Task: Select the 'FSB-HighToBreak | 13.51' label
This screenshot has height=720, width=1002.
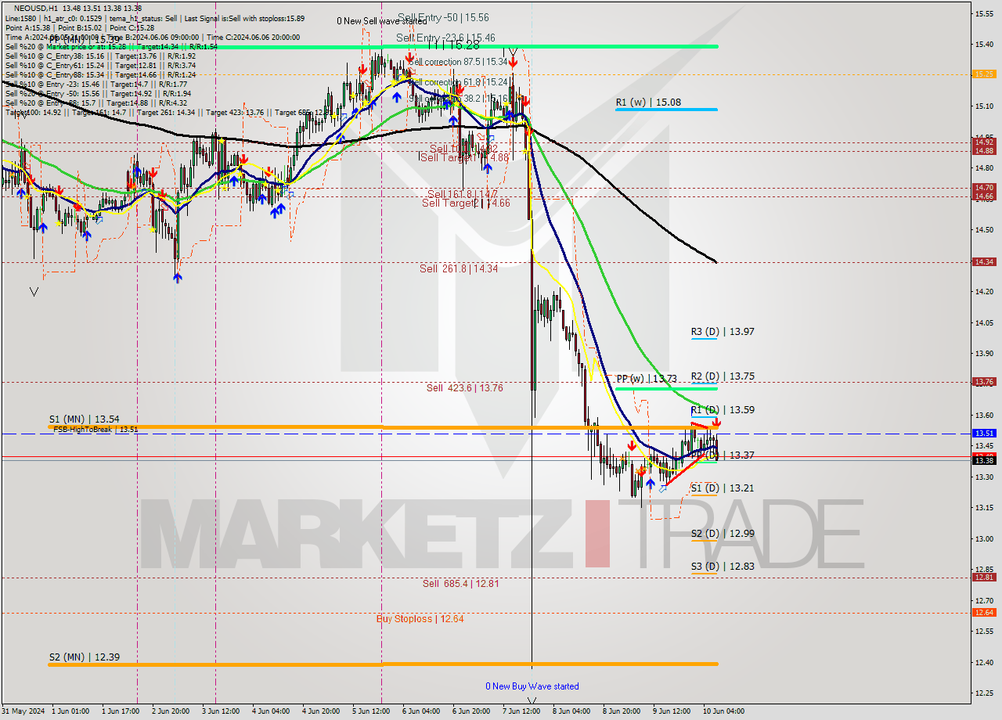Action: pyautogui.click(x=96, y=429)
